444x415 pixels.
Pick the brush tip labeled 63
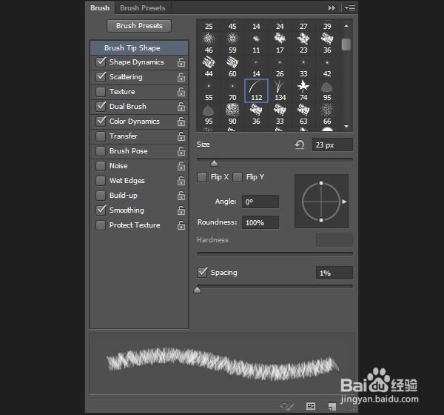tap(303, 114)
